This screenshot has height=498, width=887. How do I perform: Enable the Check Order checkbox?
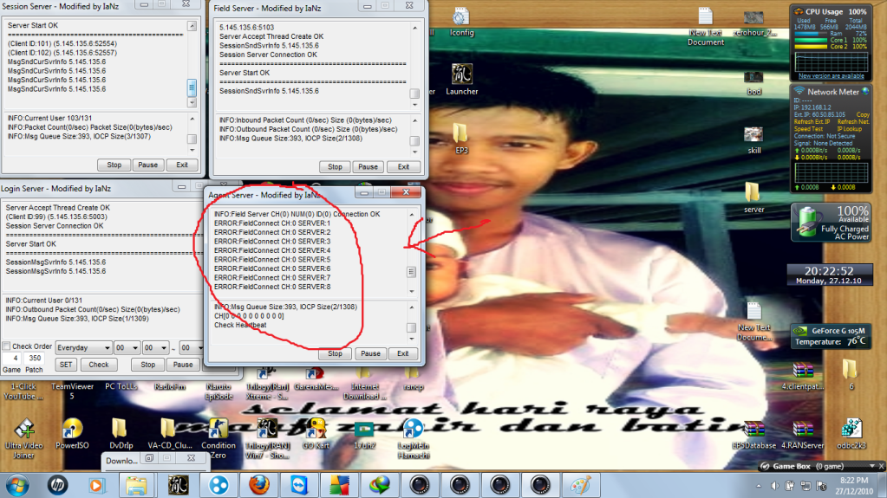point(7,347)
